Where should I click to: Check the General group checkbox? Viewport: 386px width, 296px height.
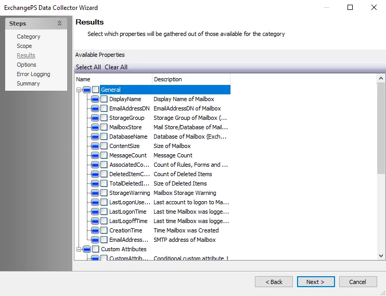point(96,90)
